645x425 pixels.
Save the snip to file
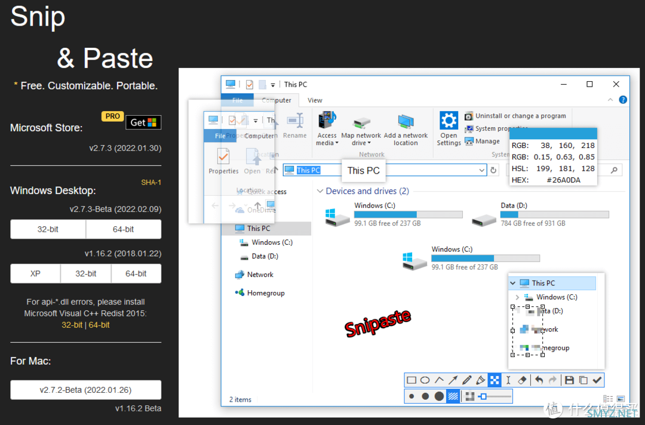coord(569,380)
